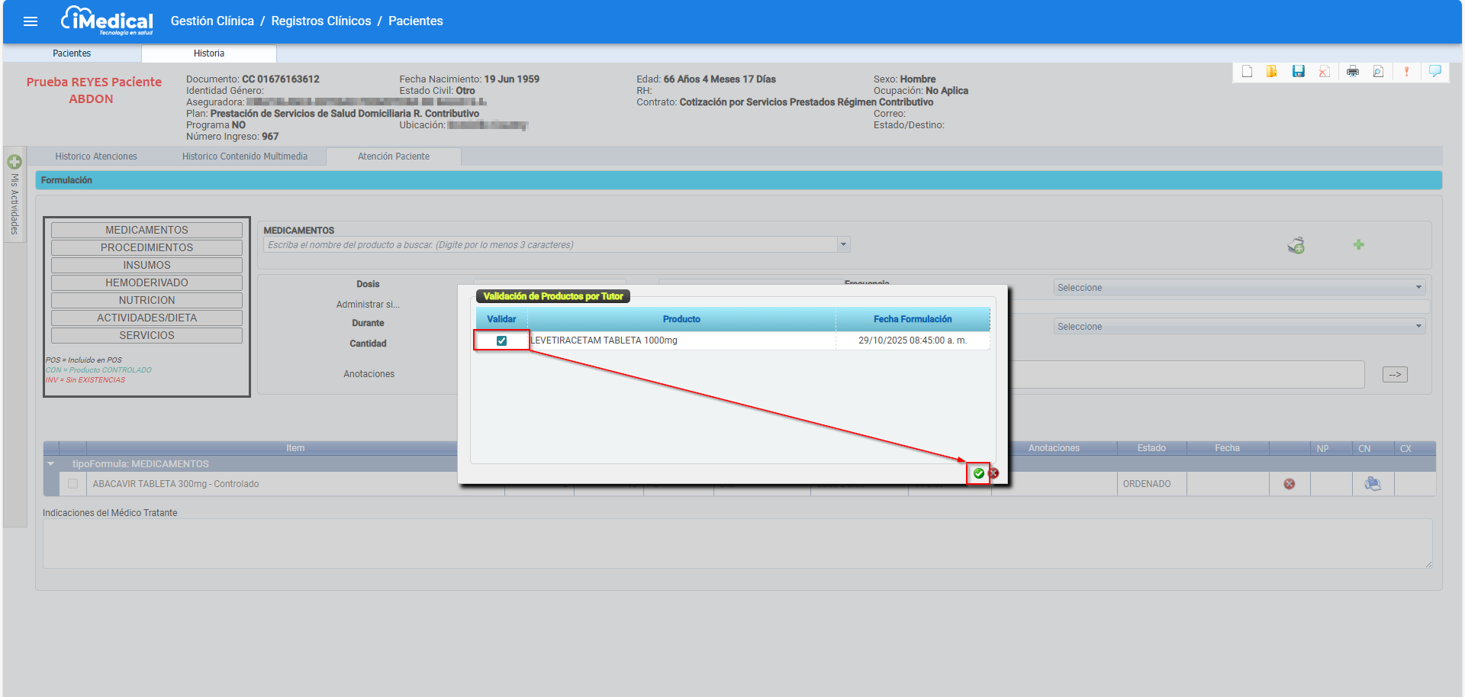Collapse the tipoFormula MEDICAMENTOS group
Image resolution: width=1465 pixels, height=697 pixels.
click(51, 464)
